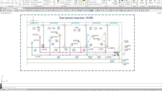Image resolution: width=162 pixels, height=91 pixels.
Task: Click room number 329 circle marker
Action: 49,28
